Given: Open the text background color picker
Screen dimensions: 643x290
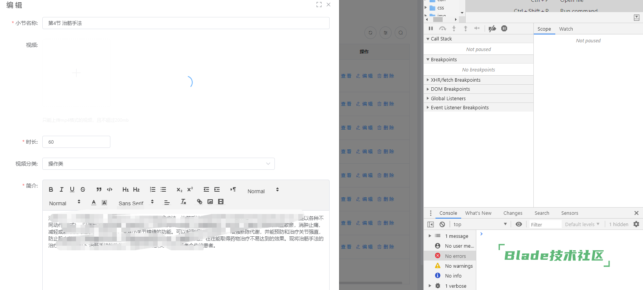Looking at the screenshot, I should click(x=104, y=202).
